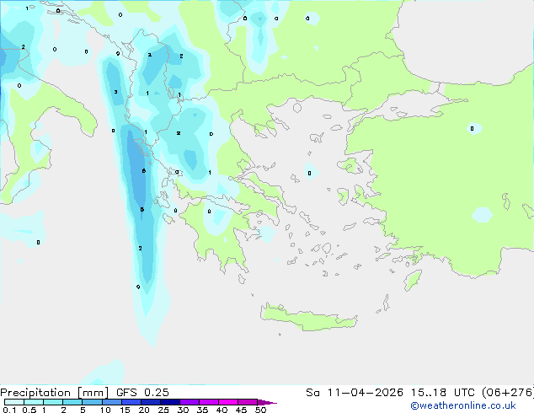
Task: Pick the legend swatch between 35 and 40
Action: pyautogui.click(x=209, y=402)
